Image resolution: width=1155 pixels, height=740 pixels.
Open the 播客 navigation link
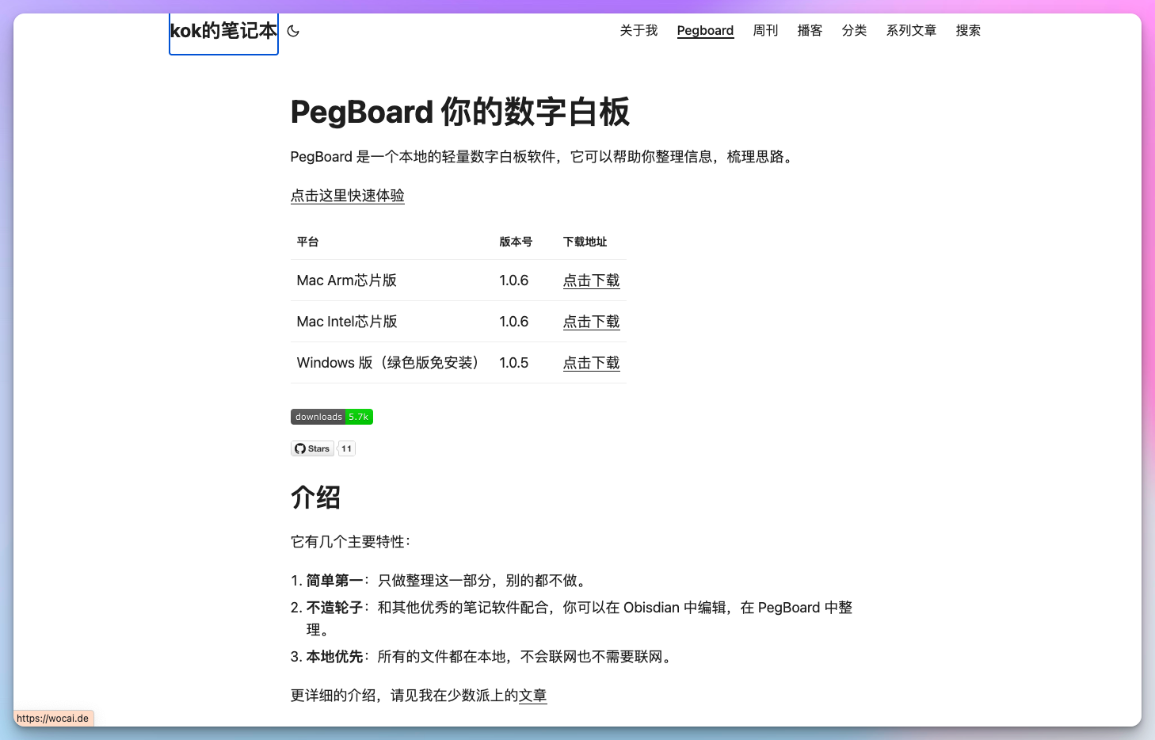click(x=810, y=30)
